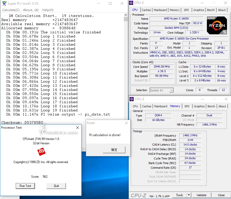Click the Core Speed 3949.08 MHz value
Viewport: 231px width, 199px height.
[x=162, y=67]
